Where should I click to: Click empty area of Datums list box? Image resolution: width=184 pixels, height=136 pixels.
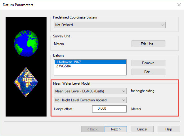(90, 72)
